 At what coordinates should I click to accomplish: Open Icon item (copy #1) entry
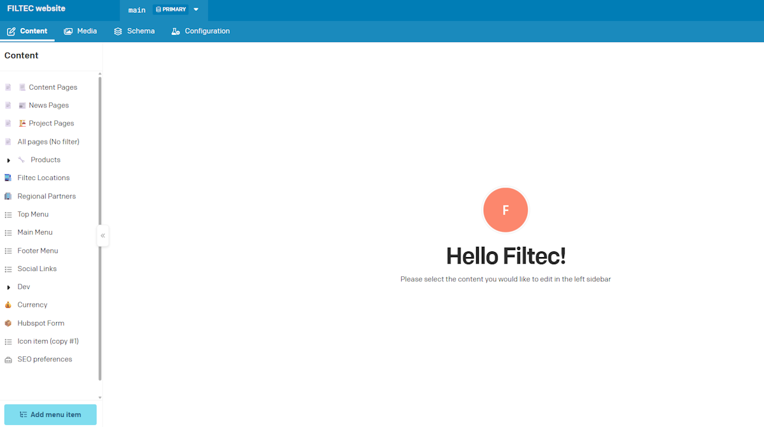48,341
